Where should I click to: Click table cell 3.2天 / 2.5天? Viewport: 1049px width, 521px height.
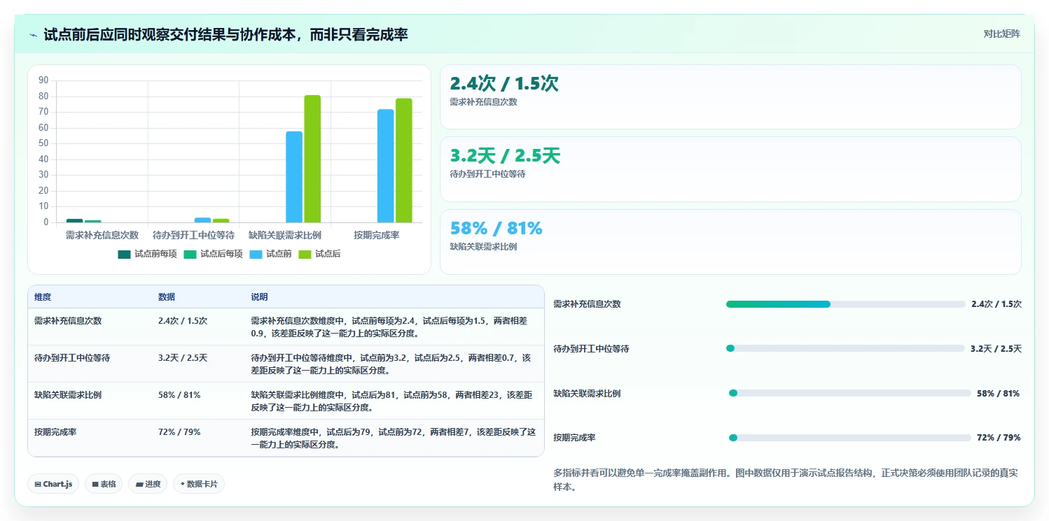[183, 358]
